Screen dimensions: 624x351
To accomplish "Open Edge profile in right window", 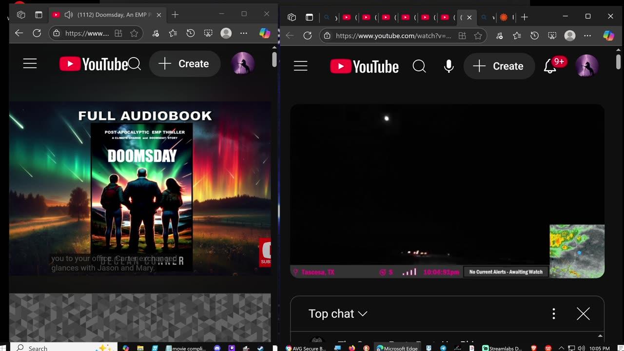I will [x=569, y=36].
